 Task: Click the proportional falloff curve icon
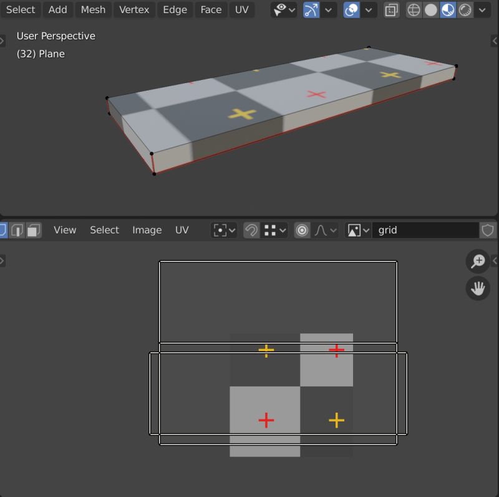pos(321,230)
